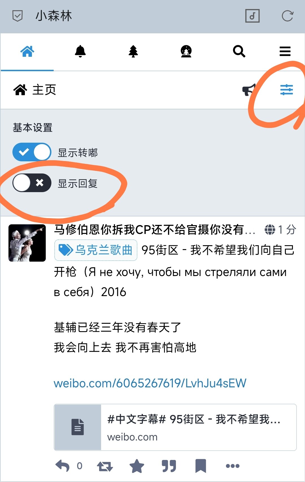305x482 pixels.
Task: Open the poster's avatar thumbnail
Action: click(27, 243)
